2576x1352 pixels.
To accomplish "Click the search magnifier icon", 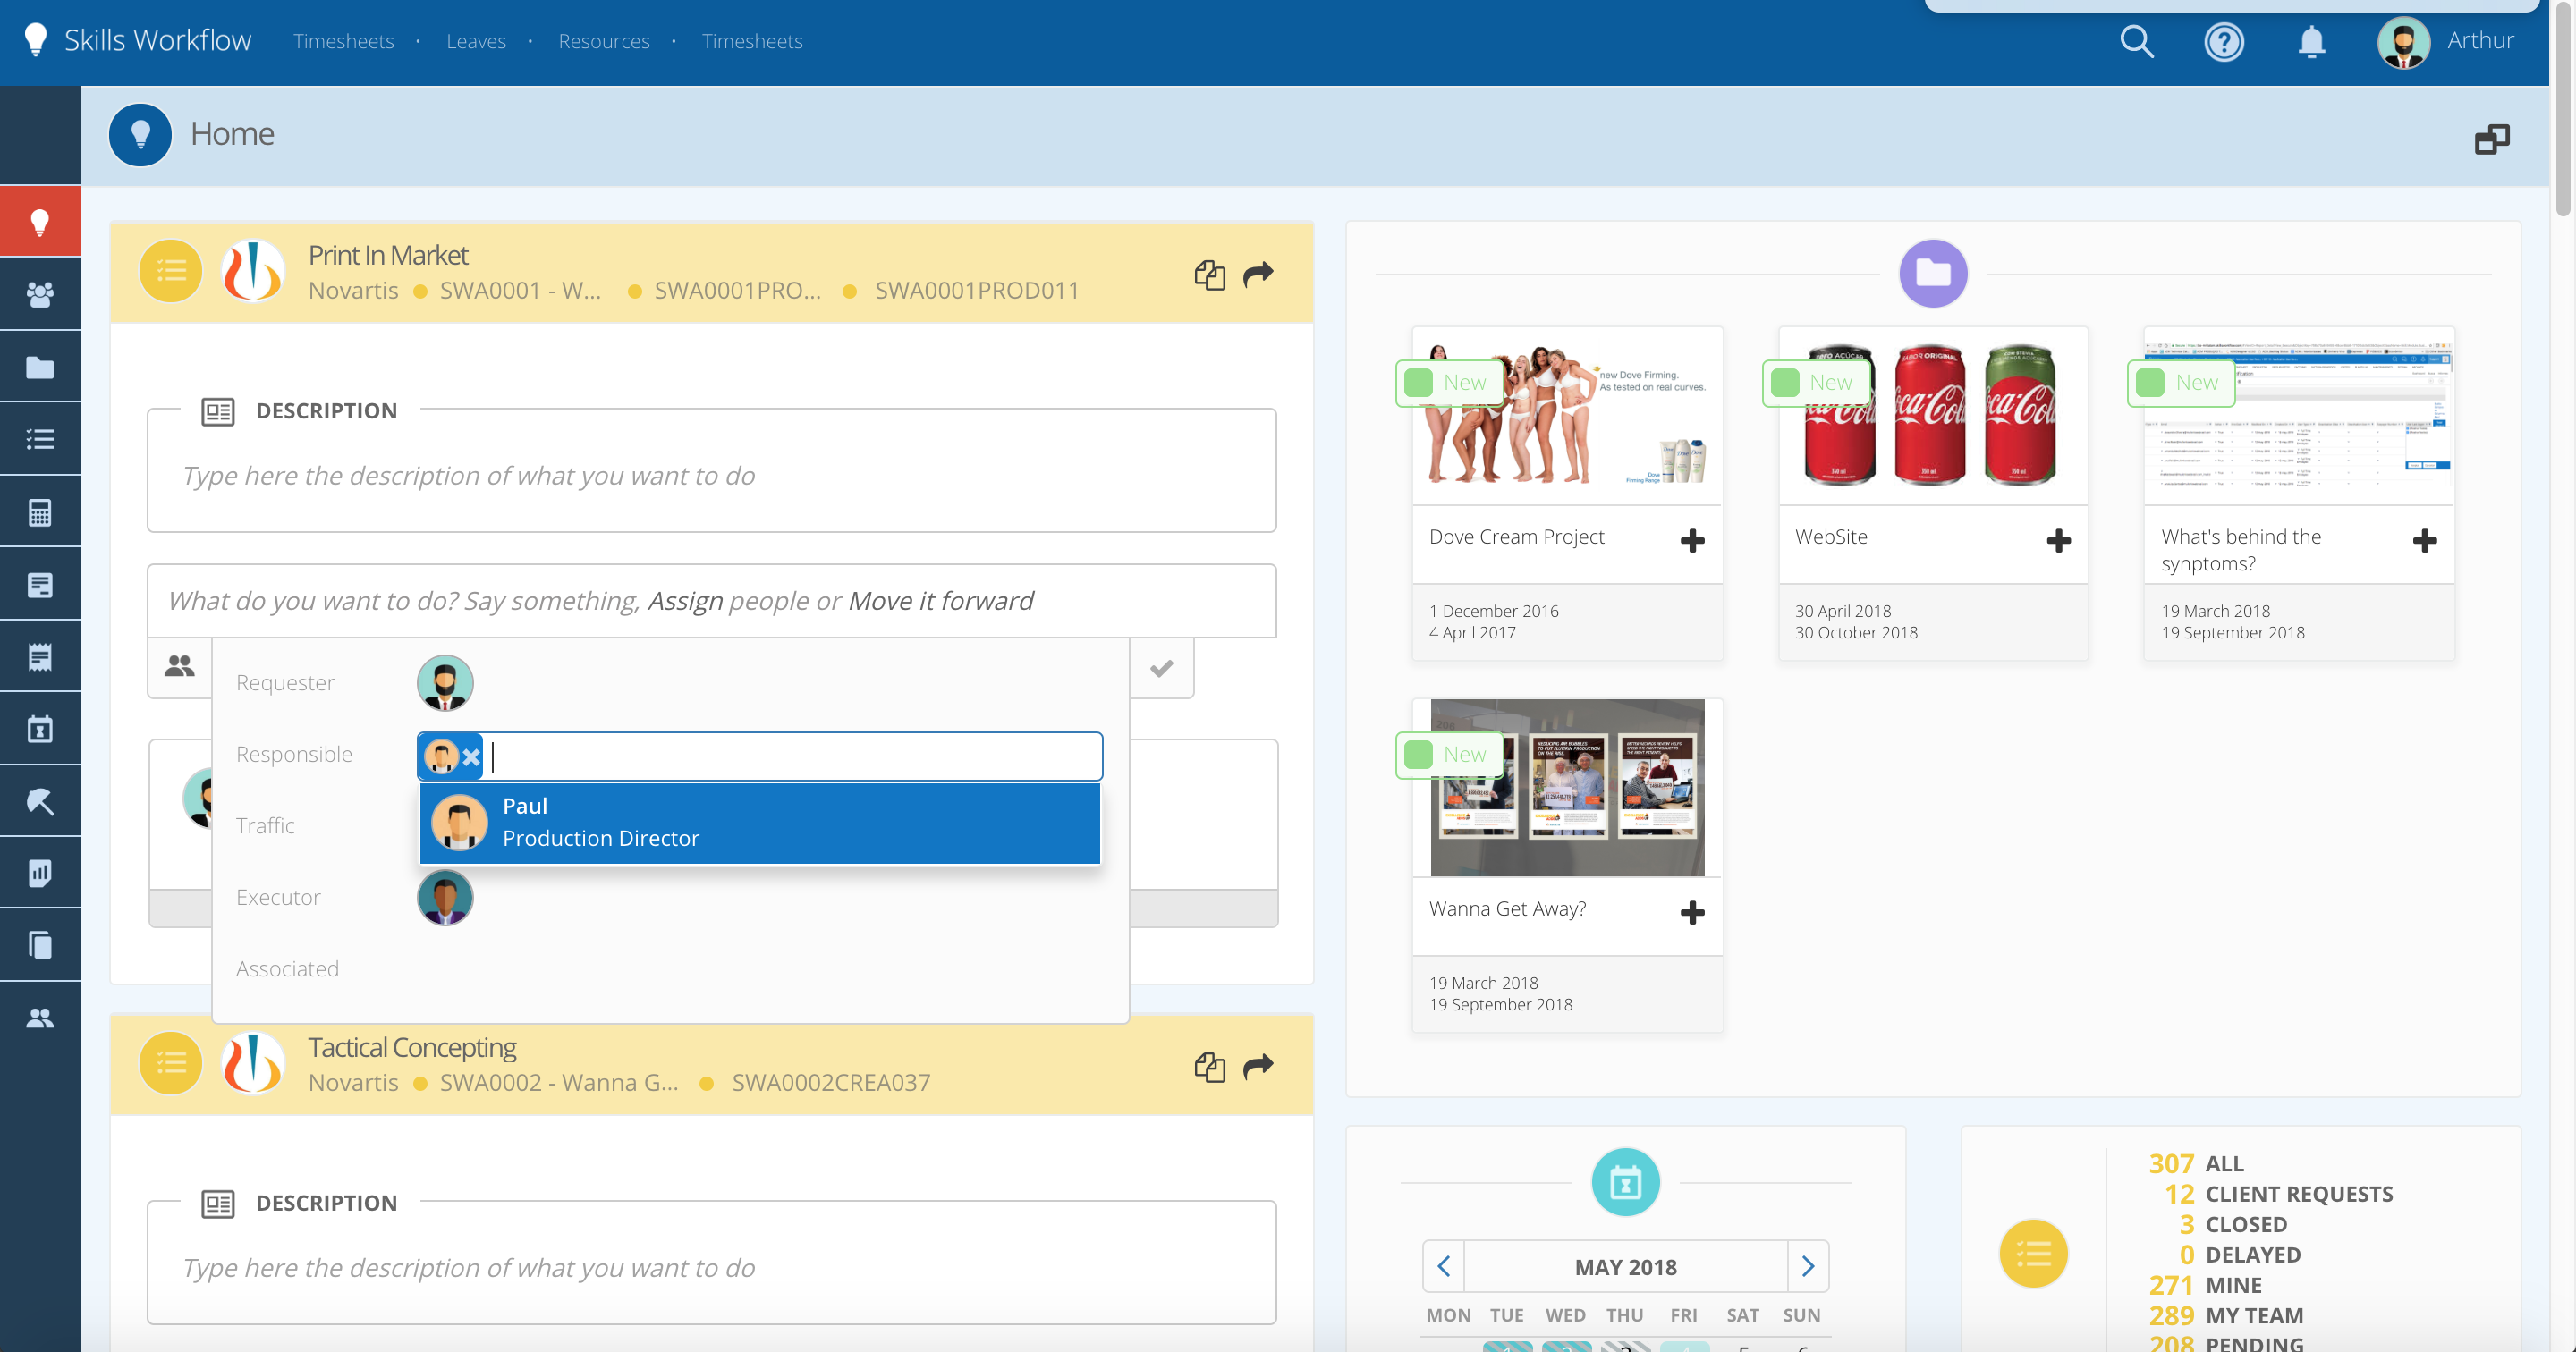I will click(x=2136, y=41).
